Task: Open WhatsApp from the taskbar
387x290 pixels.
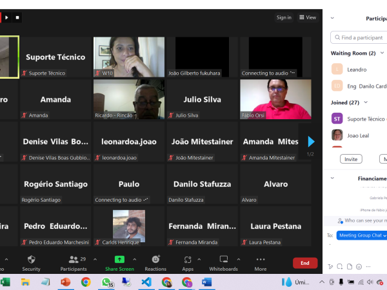Action: pos(107,282)
